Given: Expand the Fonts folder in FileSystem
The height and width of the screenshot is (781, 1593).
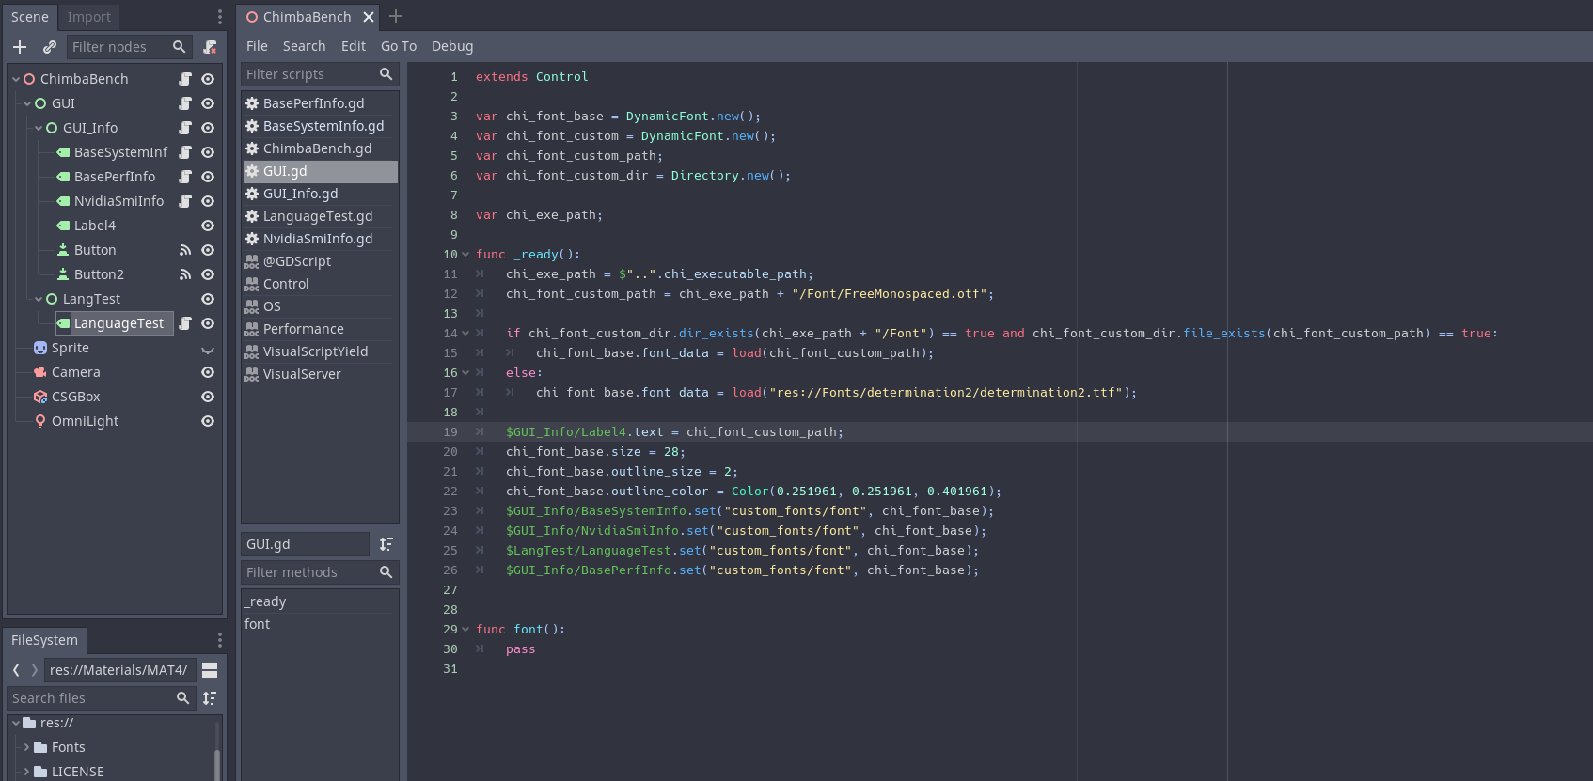Looking at the screenshot, I should click(x=26, y=747).
